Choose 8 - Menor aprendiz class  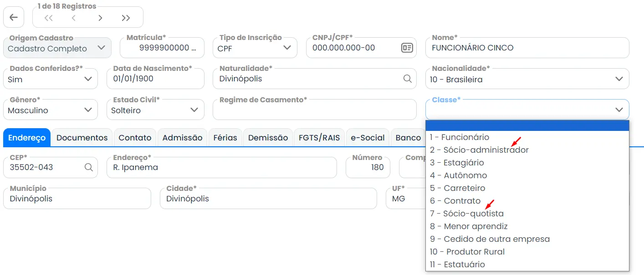click(527, 226)
